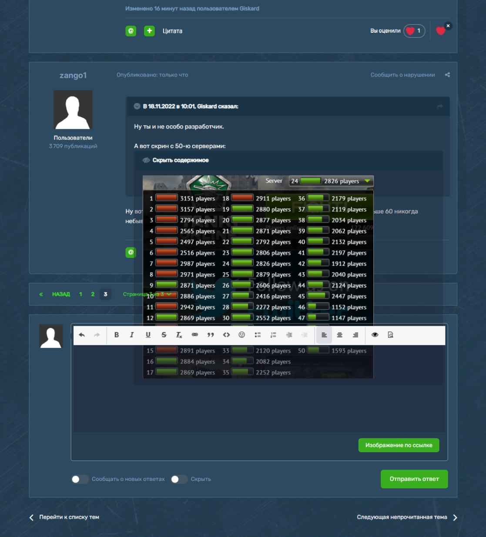Viewport: 486px width, 537px height.
Task: Toggle bold formatting
Action: pyautogui.click(x=116, y=335)
